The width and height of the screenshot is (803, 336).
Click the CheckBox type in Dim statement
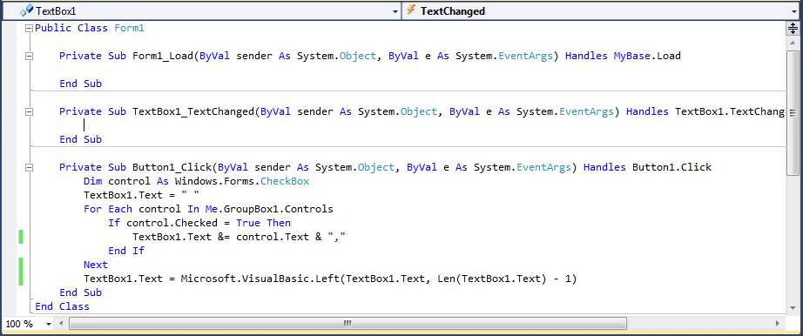coord(285,181)
